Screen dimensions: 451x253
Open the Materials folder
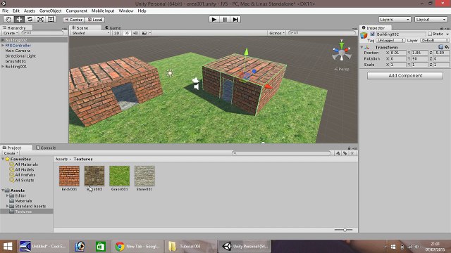click(x=23, y=201)
